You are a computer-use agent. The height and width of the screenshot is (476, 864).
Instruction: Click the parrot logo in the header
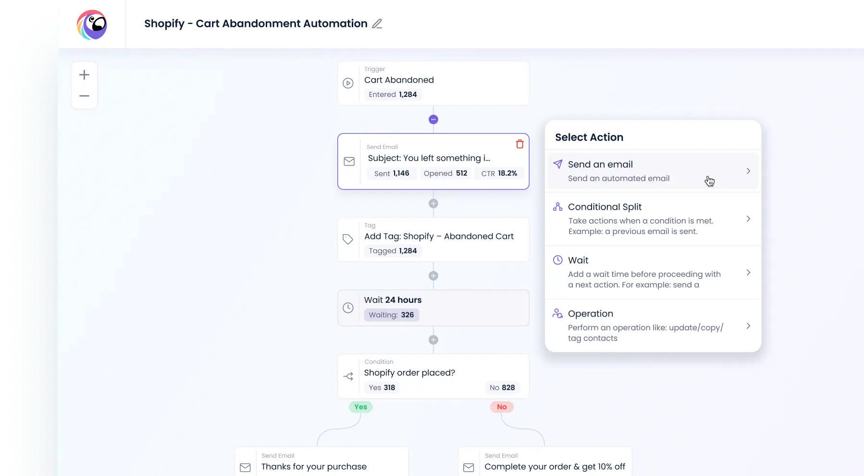tap(92, 25)
